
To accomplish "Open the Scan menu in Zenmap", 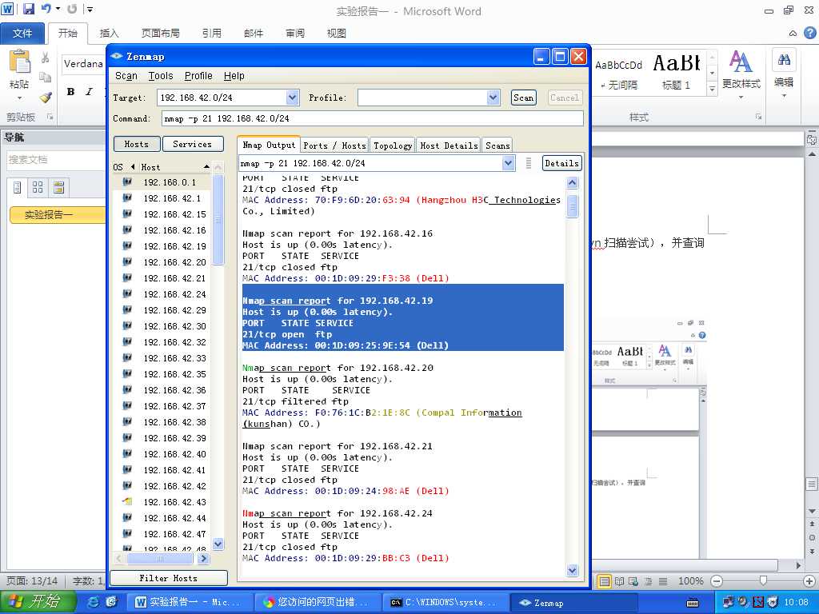I will 126,76.
